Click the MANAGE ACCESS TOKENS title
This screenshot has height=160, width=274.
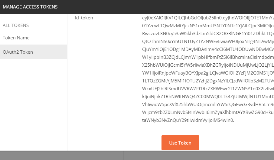click(30, 7)
